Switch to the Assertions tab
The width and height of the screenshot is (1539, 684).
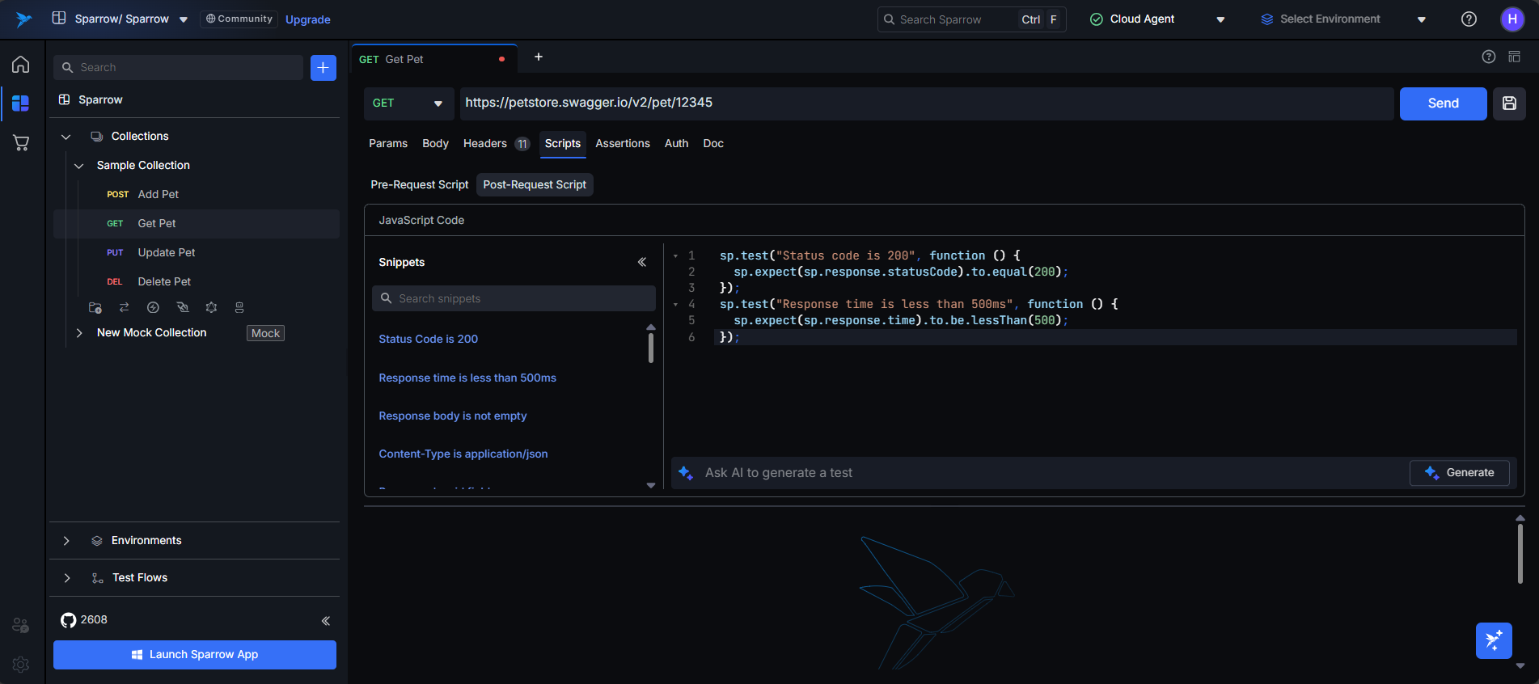pyautogui.click(x=622, y=144)
